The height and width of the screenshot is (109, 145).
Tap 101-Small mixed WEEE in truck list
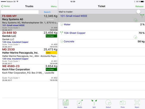13,25
